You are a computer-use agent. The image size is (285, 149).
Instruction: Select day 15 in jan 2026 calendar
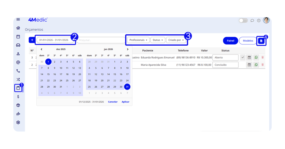click(115, 74)
